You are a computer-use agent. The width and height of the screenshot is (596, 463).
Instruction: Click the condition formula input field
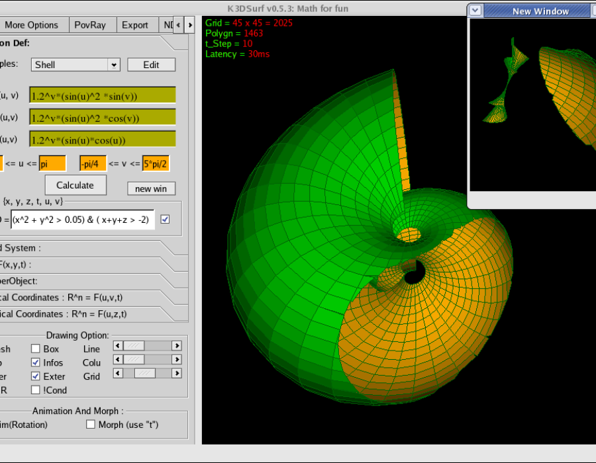click(x=83, y=220)
